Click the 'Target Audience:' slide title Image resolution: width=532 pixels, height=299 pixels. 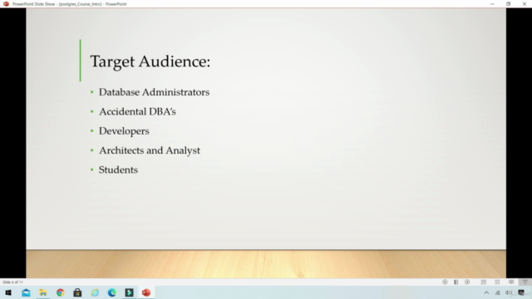tap(150, 61)
